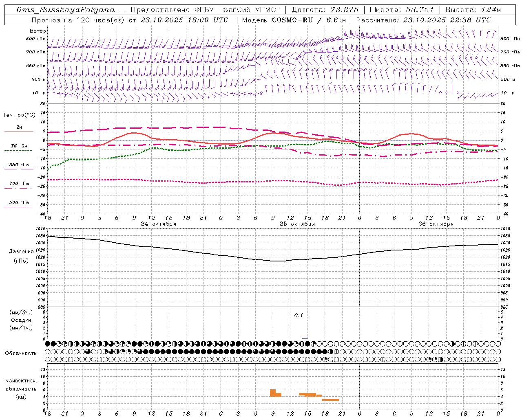Click the tallest orange convective cloud bar
522x417 pixels.
click(x=273, y=393)
